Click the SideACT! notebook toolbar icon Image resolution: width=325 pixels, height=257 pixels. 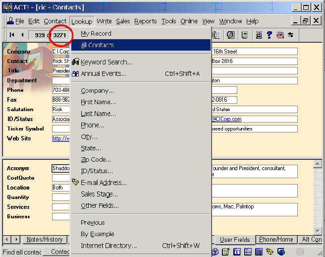pos(230,35)
